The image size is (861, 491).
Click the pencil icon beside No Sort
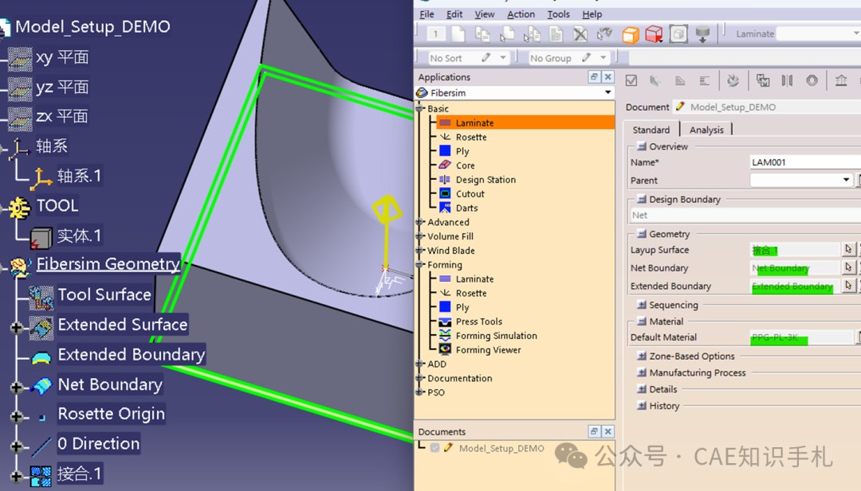pos(486,57)
